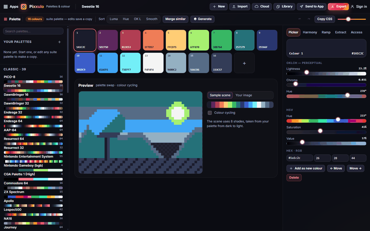Open the Library

click(x=284, y=6)
